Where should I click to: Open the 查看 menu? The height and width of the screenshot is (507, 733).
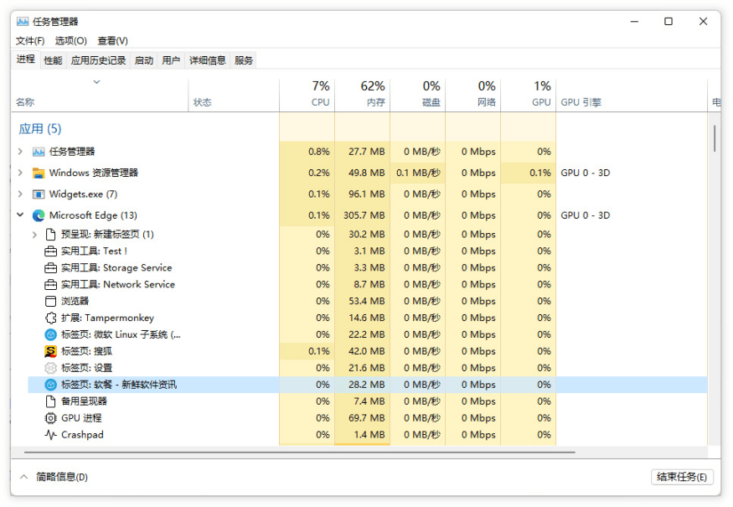116,40
